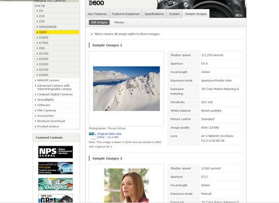279x203 pixels.
Task: Select the 'Aperture-Priority Auto' exposure mode value
Action: click(x=217, y=81)
